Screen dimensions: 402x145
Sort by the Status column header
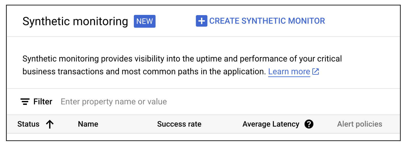28,124
